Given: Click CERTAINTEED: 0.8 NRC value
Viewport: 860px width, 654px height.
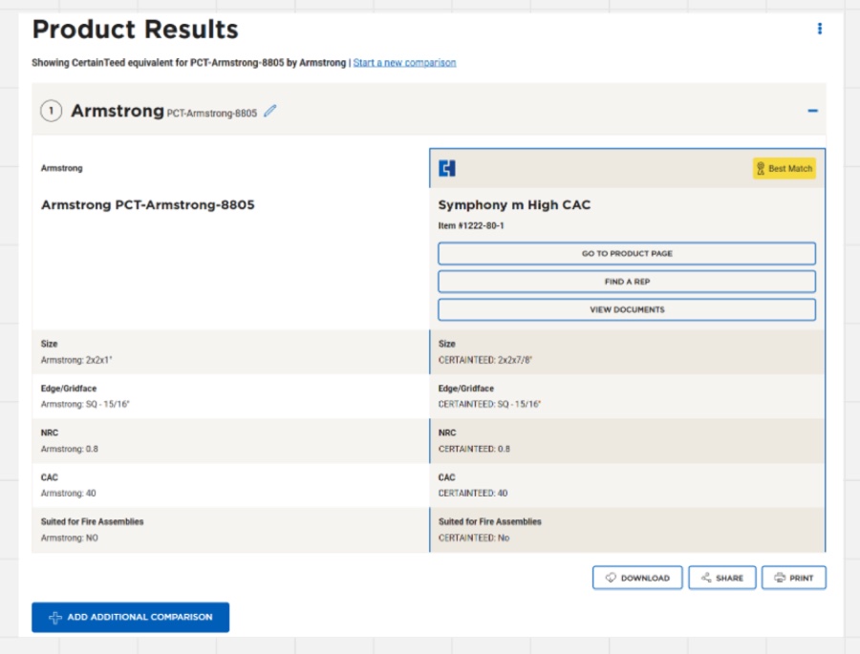Looking at the screenshot, I should 474,449.
